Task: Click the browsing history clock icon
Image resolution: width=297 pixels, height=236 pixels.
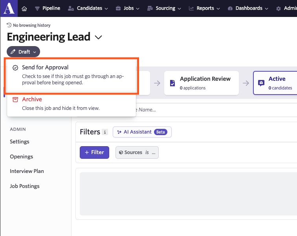Action: [x=9, y=25]
